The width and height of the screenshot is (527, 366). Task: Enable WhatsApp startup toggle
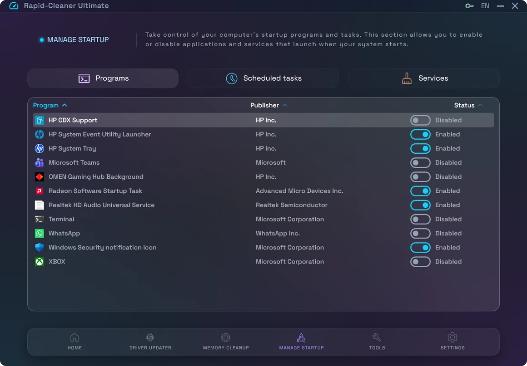point(420,233)
